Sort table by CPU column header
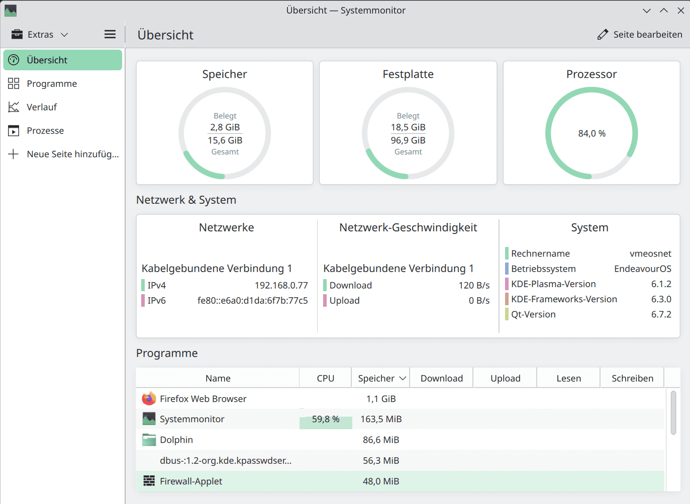Viewport: 690px width, 504px height. click(325, 378)
